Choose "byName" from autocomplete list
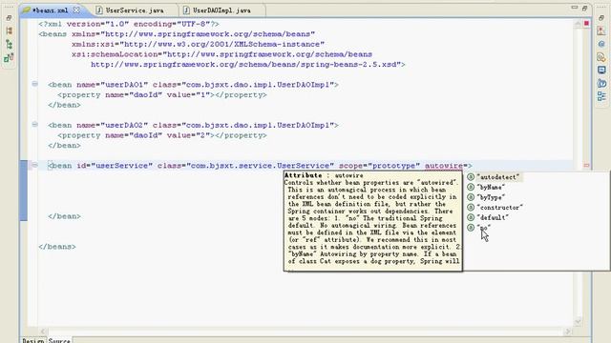611x343 pixels. 491,187
